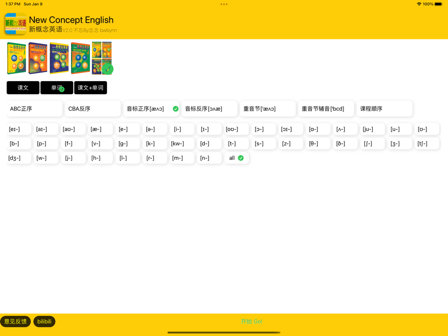Filter by consonant [b-]

[19, 143]
